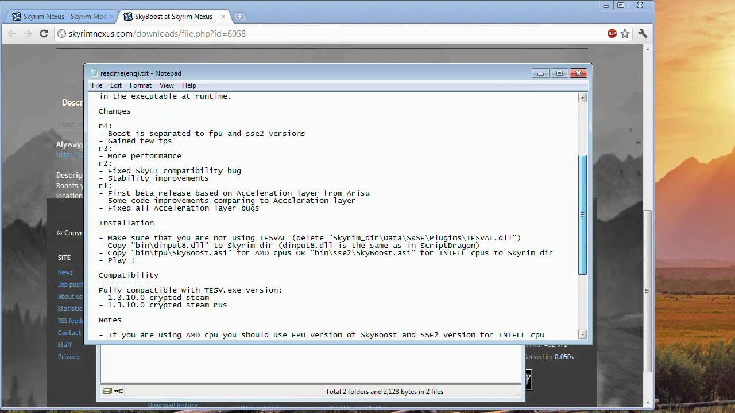This screenshot has height=413, width=735.
Task: Switch to Skyrim Nexus - Skyrim Mod tab
Action: click(x=61, y=17)
